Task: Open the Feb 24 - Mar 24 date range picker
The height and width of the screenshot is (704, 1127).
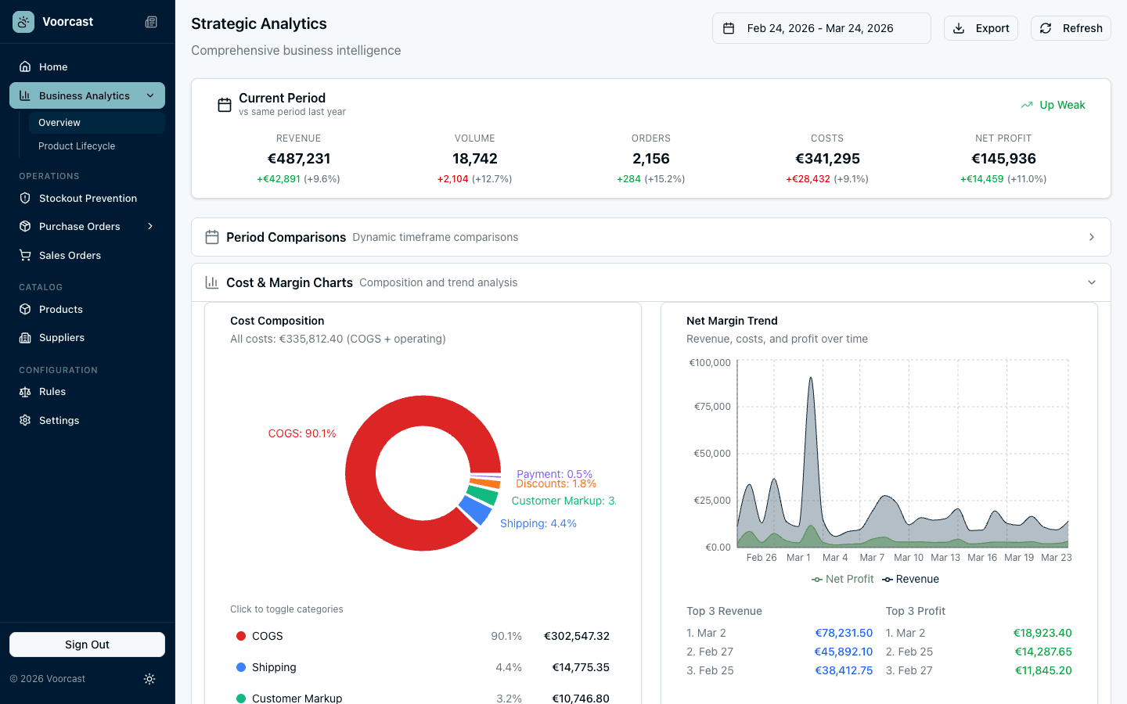Action: [x=821, y=27]
